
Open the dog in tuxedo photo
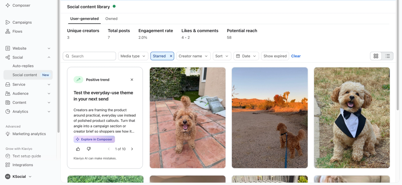(352, 118)
